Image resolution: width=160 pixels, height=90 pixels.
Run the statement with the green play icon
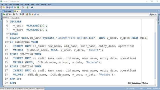click(x=4, y=14)
